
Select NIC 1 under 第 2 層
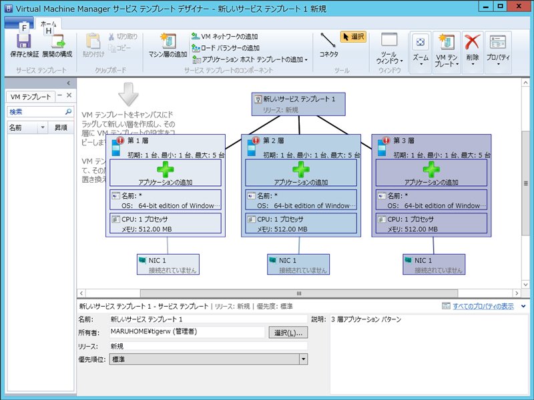coord(298,264)
